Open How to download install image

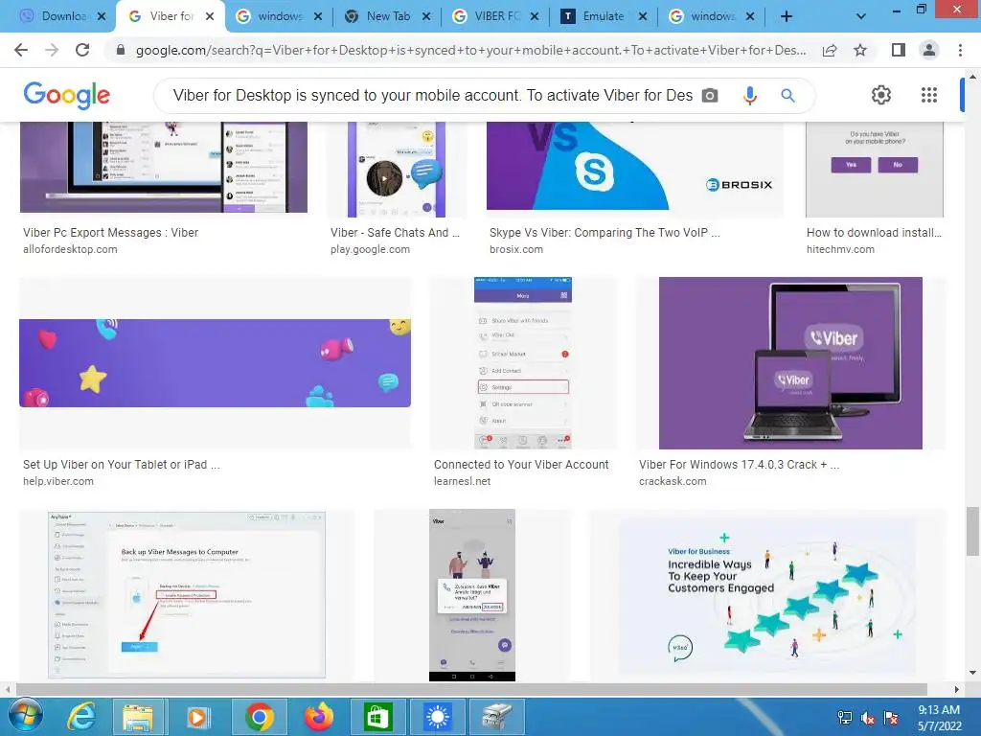874,170
